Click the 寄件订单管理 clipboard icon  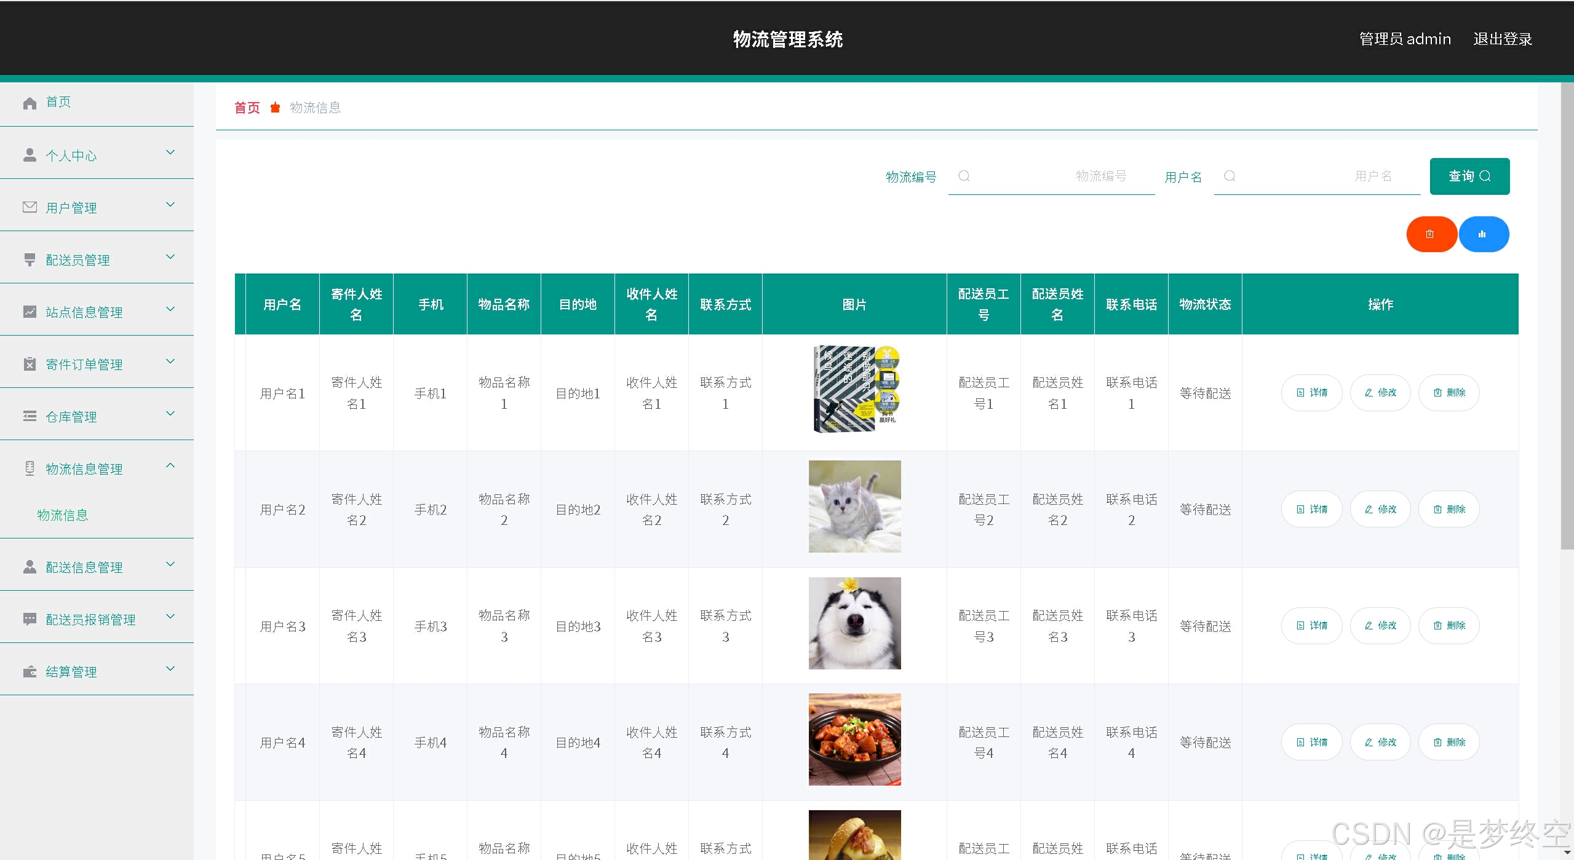[x=30, y=364]
